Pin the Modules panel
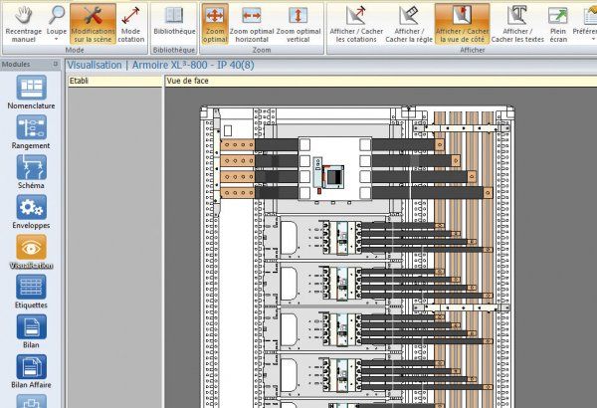597x408 pixels. pyautogui.click(x=54, y=64)
